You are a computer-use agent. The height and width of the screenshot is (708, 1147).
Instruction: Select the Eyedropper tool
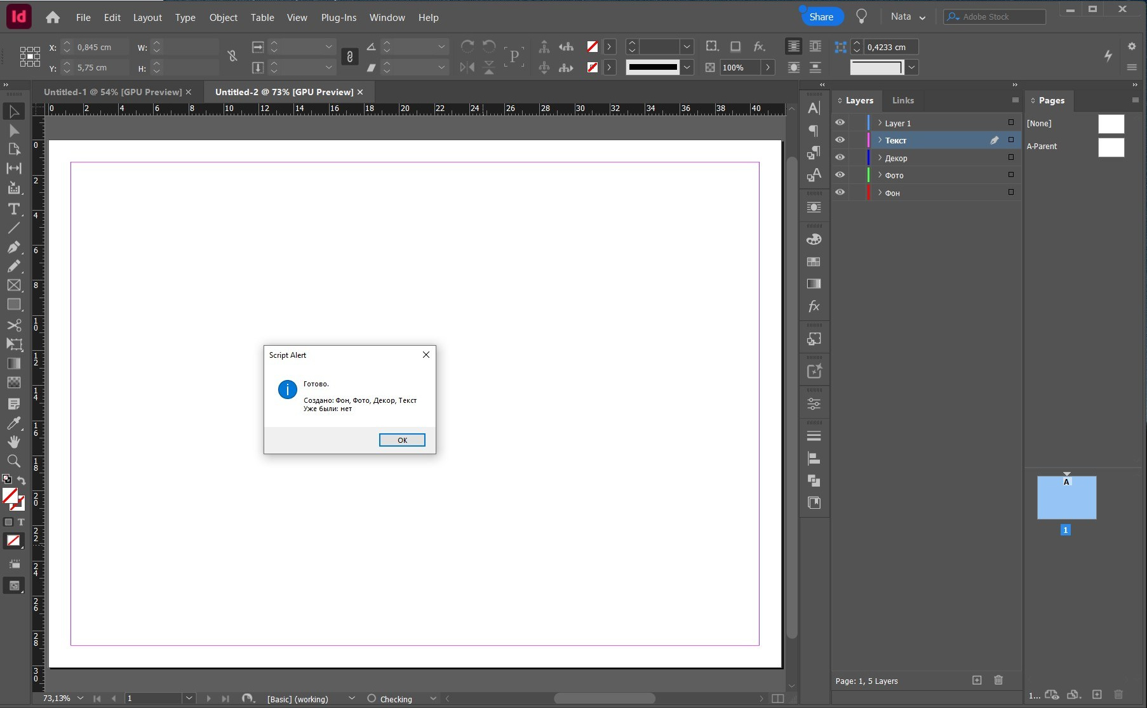pos(14,423)
